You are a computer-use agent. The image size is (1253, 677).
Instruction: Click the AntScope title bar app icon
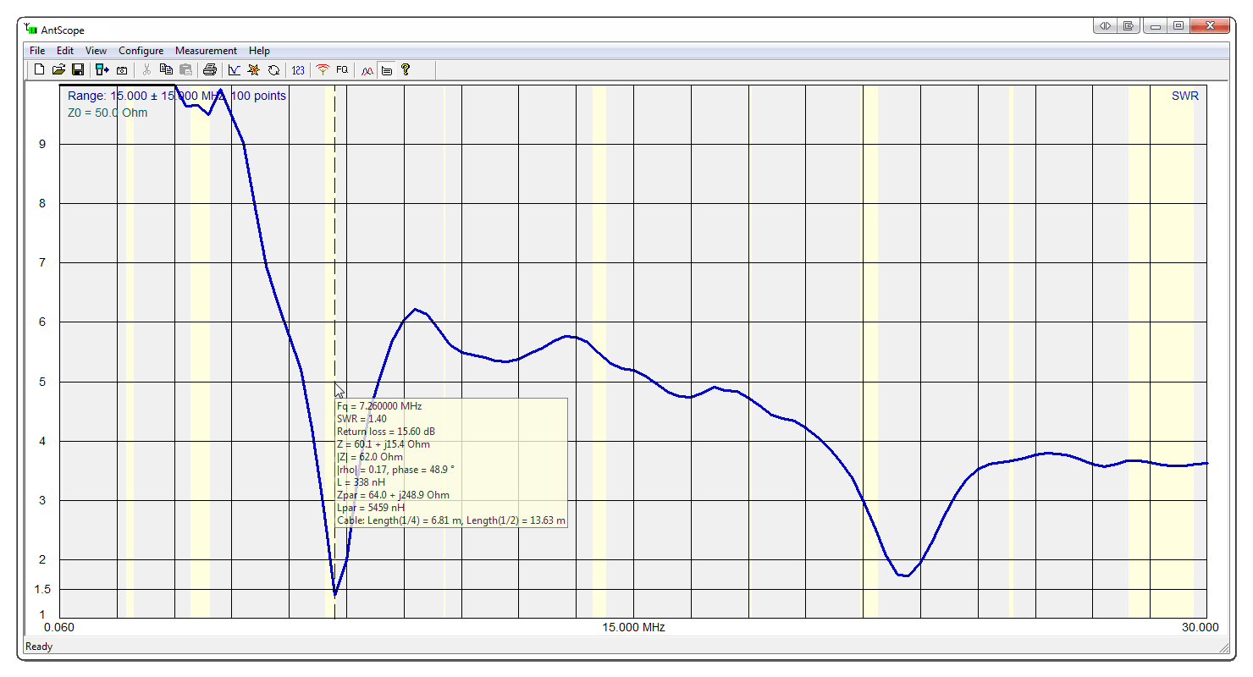pos(31,29)
